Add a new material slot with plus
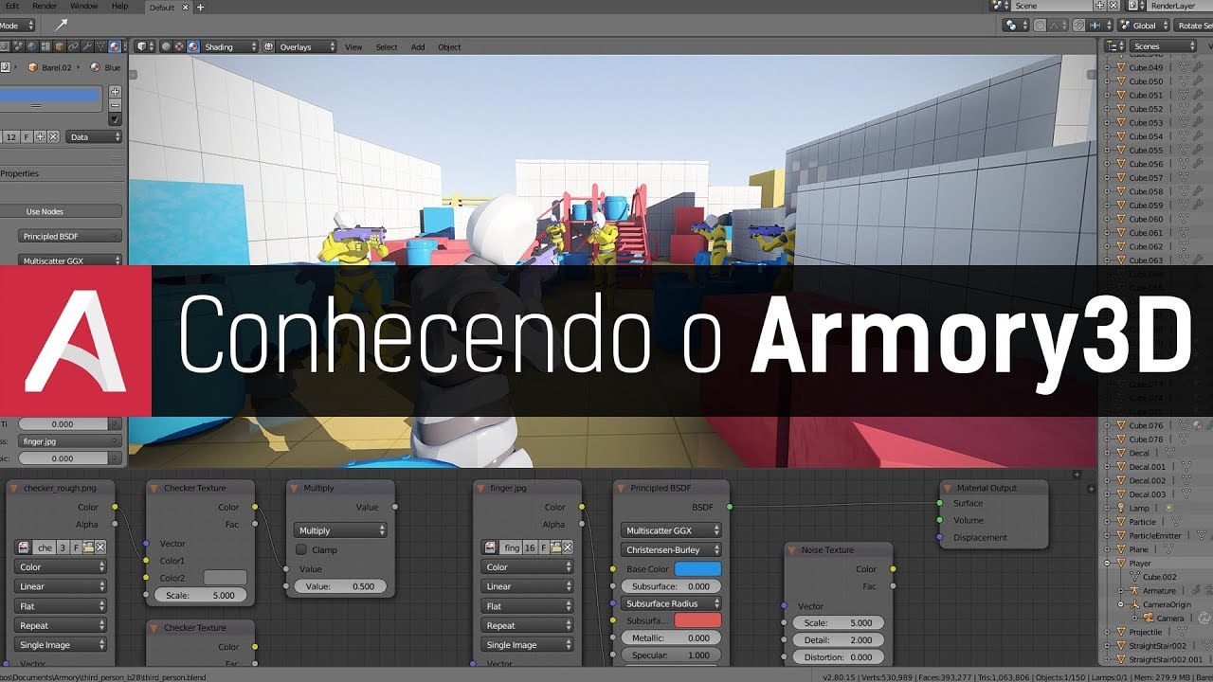 pos(115,92)
